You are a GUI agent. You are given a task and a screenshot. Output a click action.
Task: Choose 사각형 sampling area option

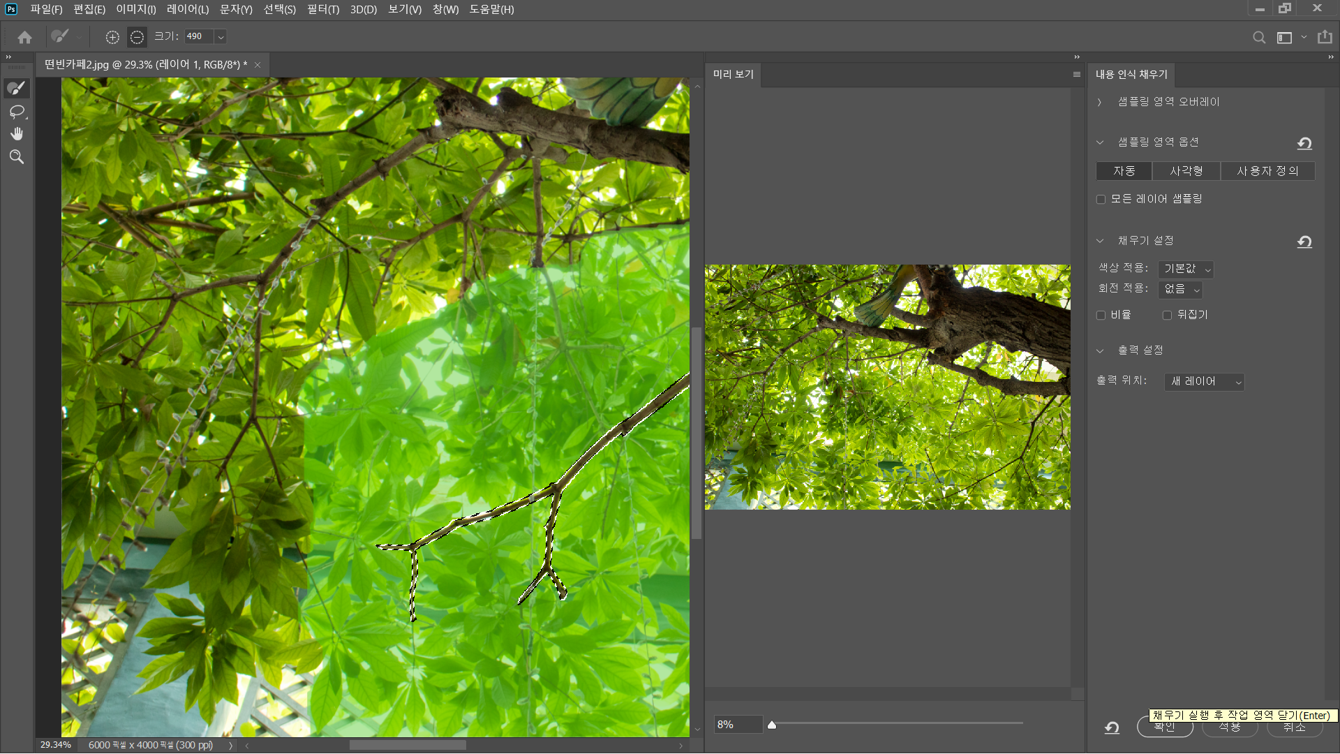coord(1186,171)
